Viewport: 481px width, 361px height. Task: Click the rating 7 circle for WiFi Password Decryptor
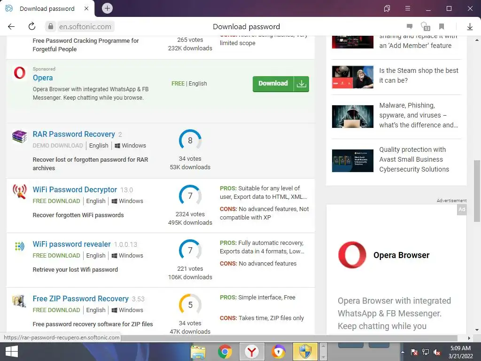pyautogui.click(x=190, y=196)
